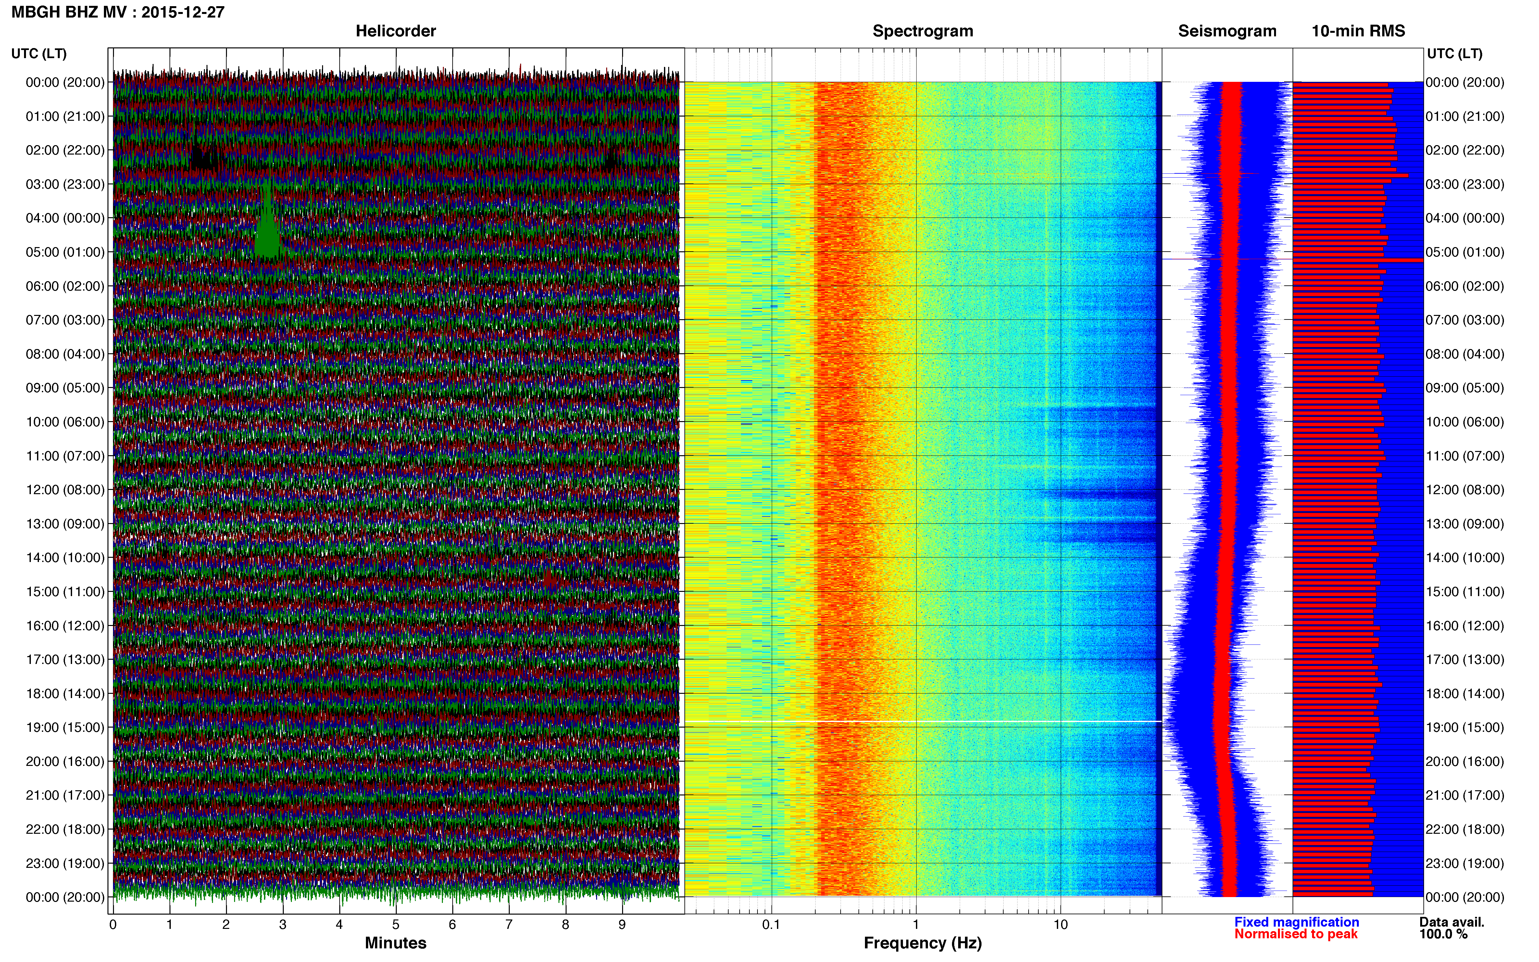Click the 19:00 (15:00) label beside the Helicorder
The image size is (1539, 962).
click(65, 727)
